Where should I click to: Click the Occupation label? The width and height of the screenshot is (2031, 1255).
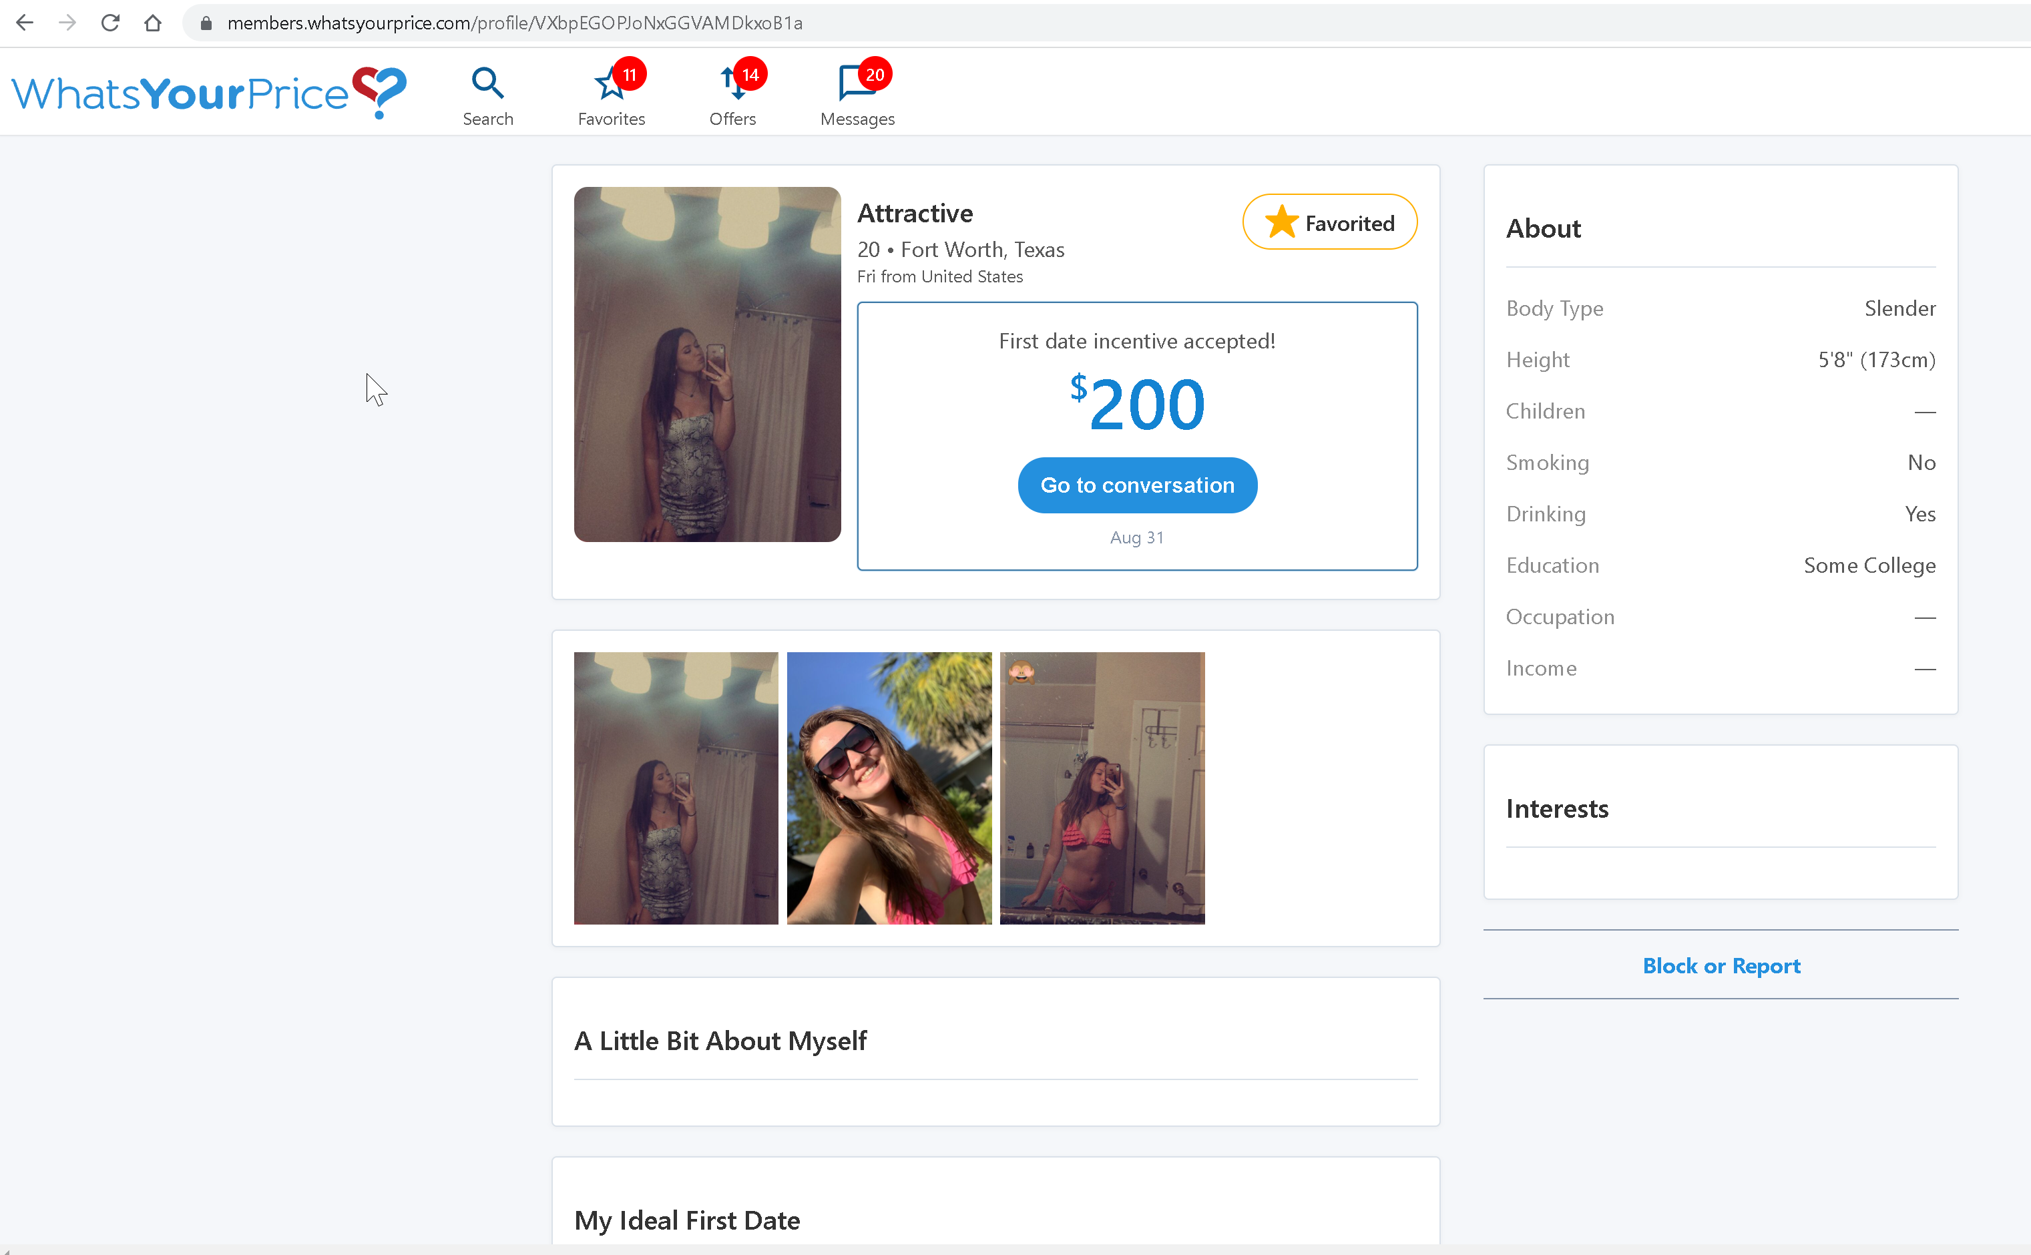[1560, 617]
